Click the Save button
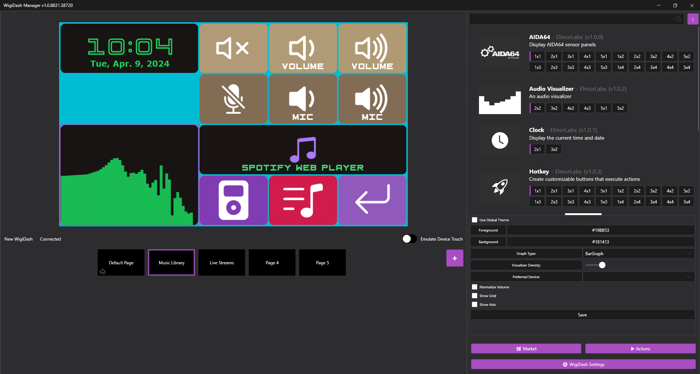Image resolution: width=700 pixels, height=374 pixels. click(x=582, y=315)
